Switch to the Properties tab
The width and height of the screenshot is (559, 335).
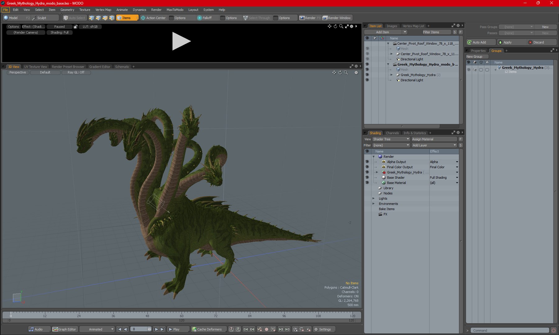pyautogui.click(x=478, y=51)
